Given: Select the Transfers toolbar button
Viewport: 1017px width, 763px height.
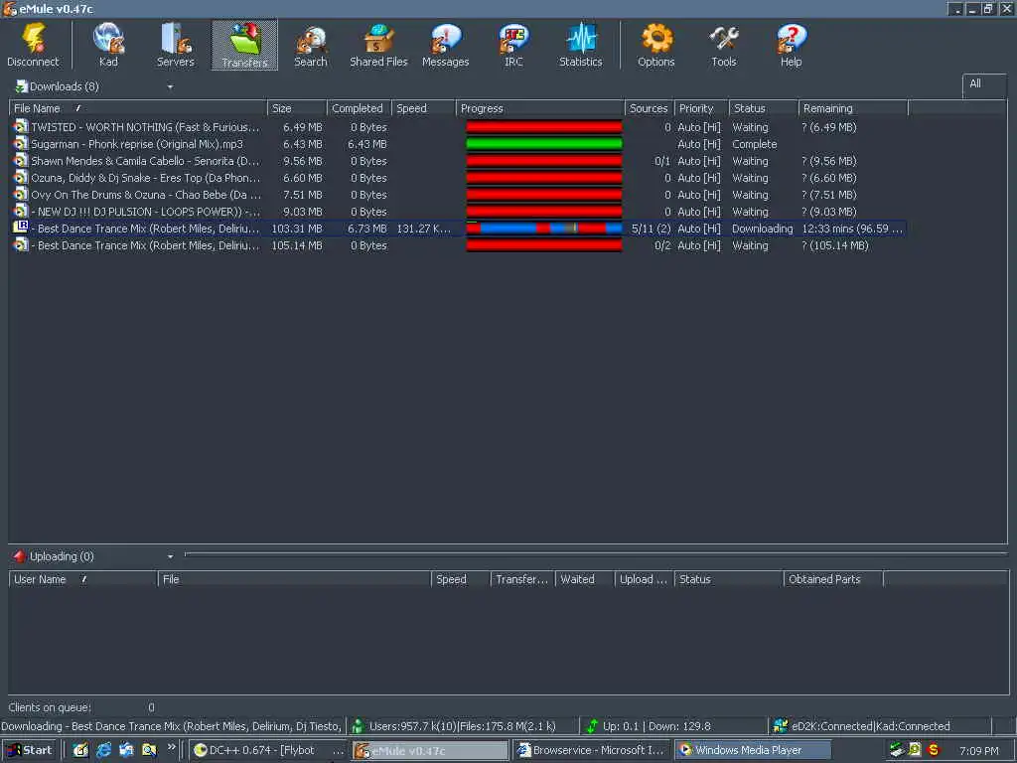Looking at the screenshot, I should pos(244,45).
